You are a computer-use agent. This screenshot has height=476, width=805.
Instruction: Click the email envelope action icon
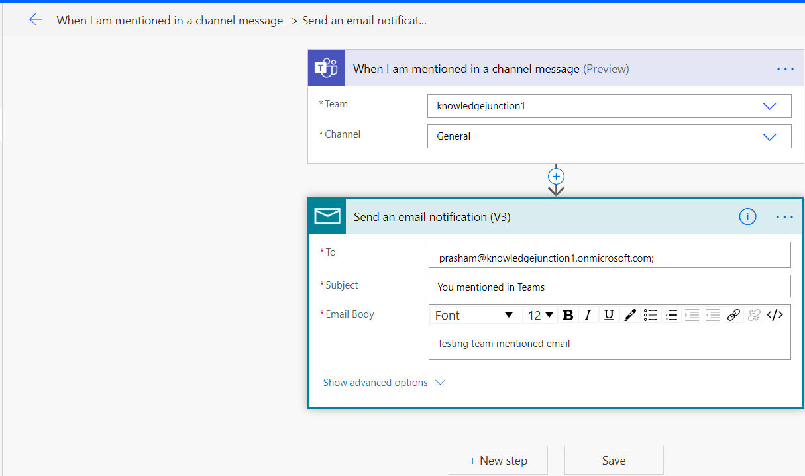pos(327,216)
